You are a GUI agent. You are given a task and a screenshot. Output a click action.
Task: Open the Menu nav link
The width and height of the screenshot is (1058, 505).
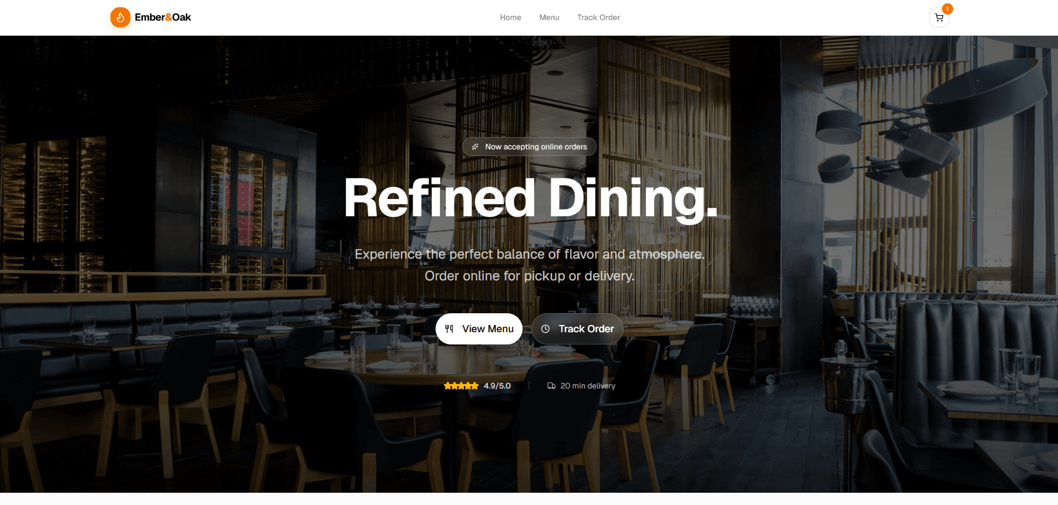tap(549, 17)
